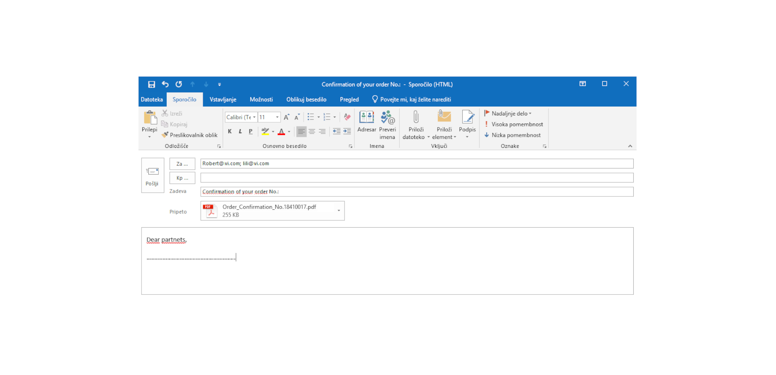Switch to the Vstavljanje tab

pos(223,99)
